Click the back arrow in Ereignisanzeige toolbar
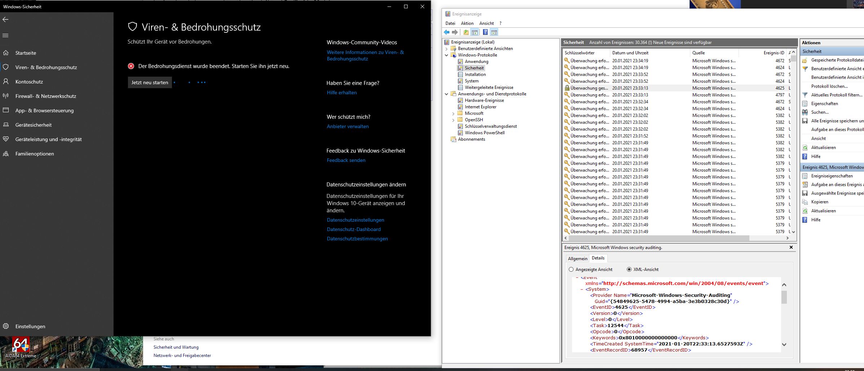The height and width of the screenshot is (371, 864). [447, 32]
